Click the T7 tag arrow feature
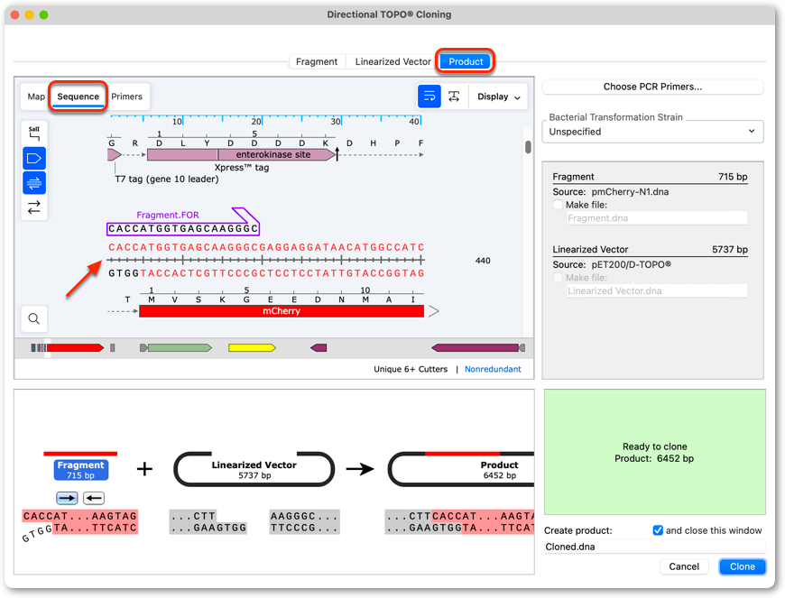This screenshot has width=785, height=598. (x=115, y=154)
